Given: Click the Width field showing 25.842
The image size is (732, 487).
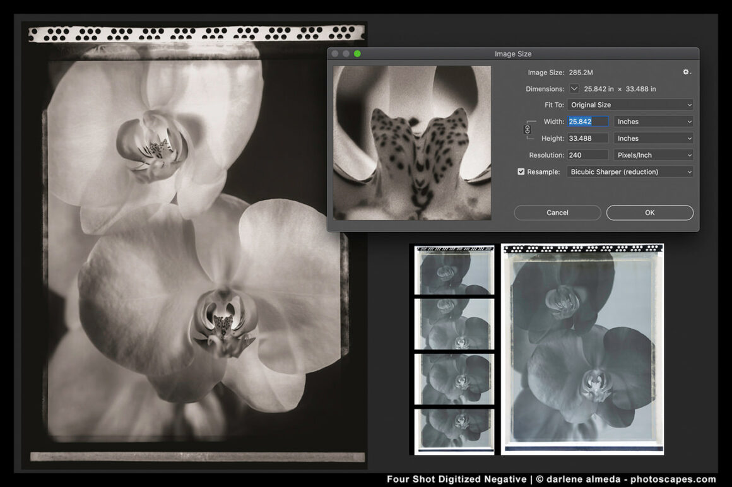Looking at the screenshot, I should [587, 122].
